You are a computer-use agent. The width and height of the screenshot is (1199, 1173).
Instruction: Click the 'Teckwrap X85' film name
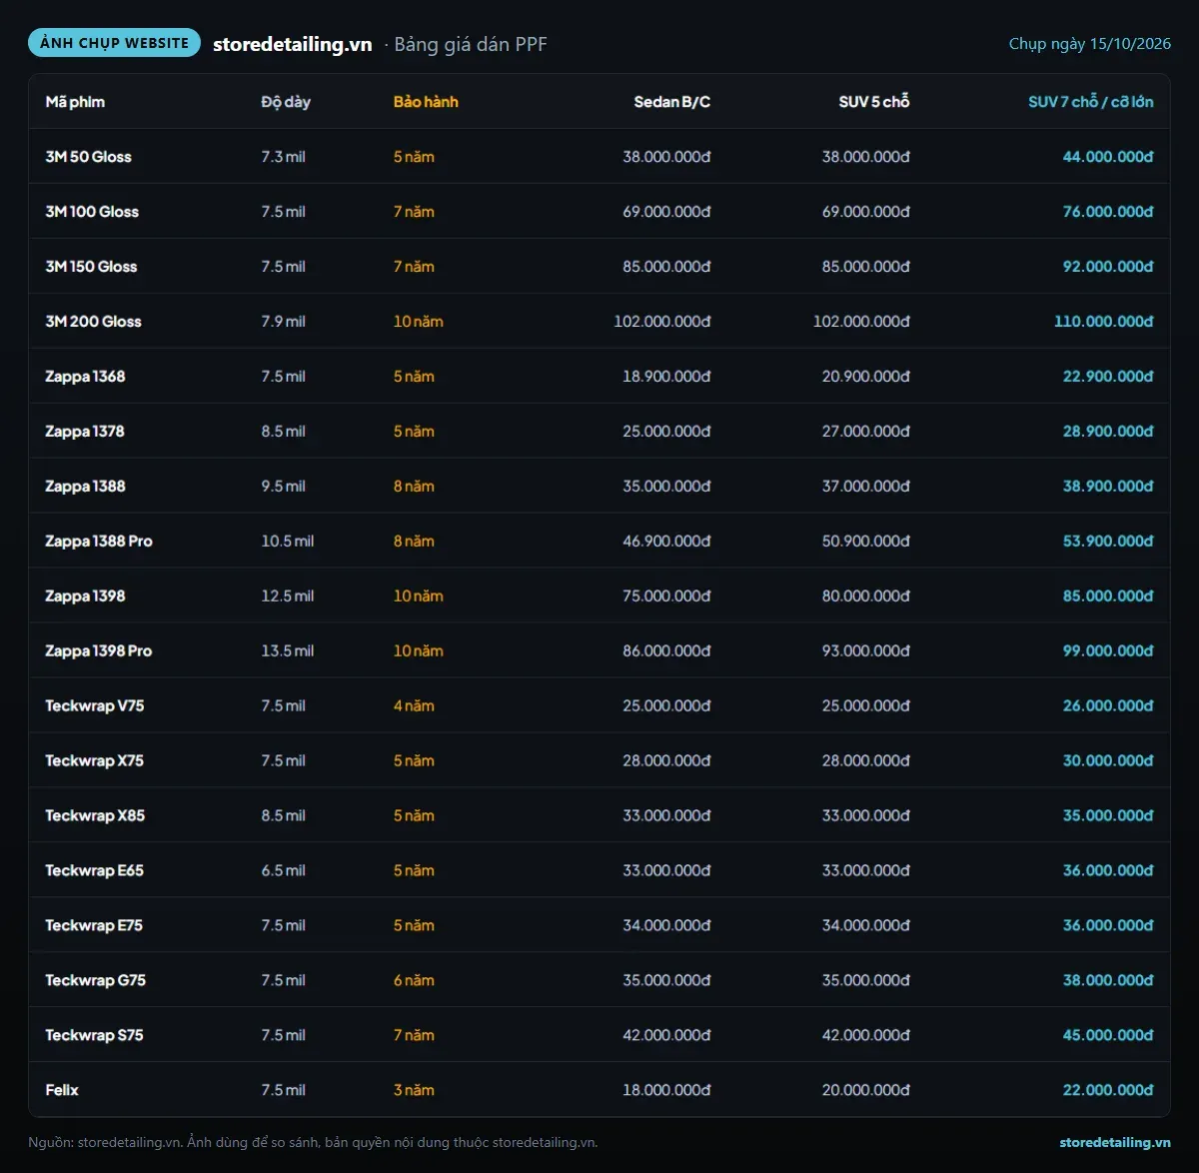click(x=95, y=816)
